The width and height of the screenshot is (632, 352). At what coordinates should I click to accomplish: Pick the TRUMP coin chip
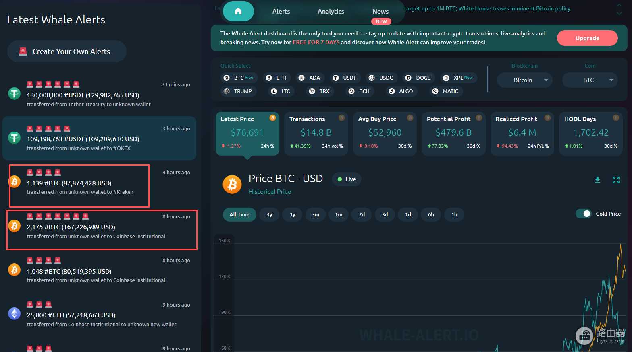coord(238,91)
